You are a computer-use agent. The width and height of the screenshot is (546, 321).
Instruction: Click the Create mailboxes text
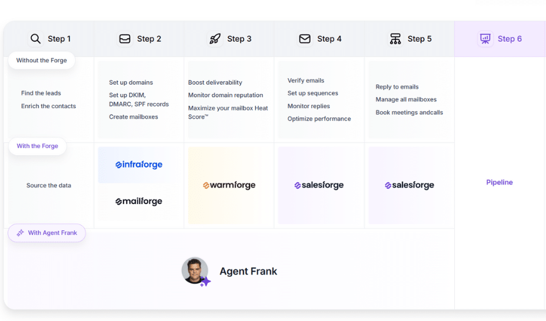(x=134, y=117)
